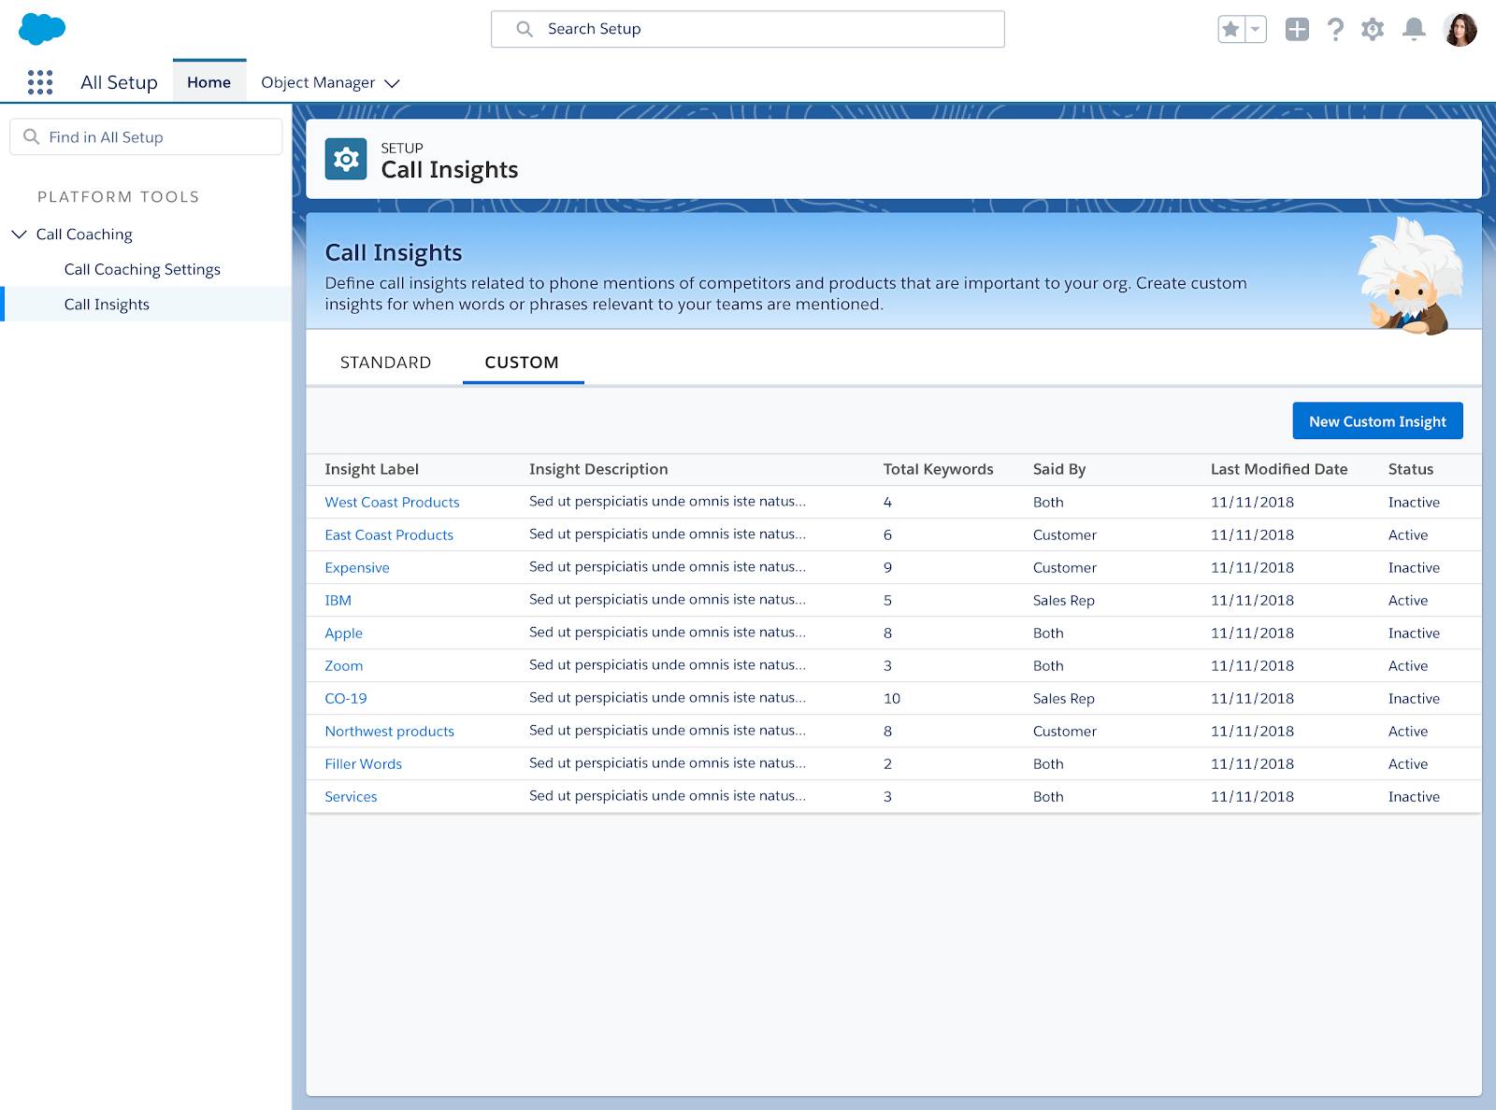Click the add (plus) icon in the header
The width and height of the screenshot is (1496, 1110).
pos(1297,29)
